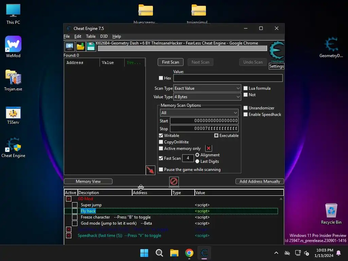Toggle the Hex checkbox
Screen dimensions: 348x261
tap(161, 78)
